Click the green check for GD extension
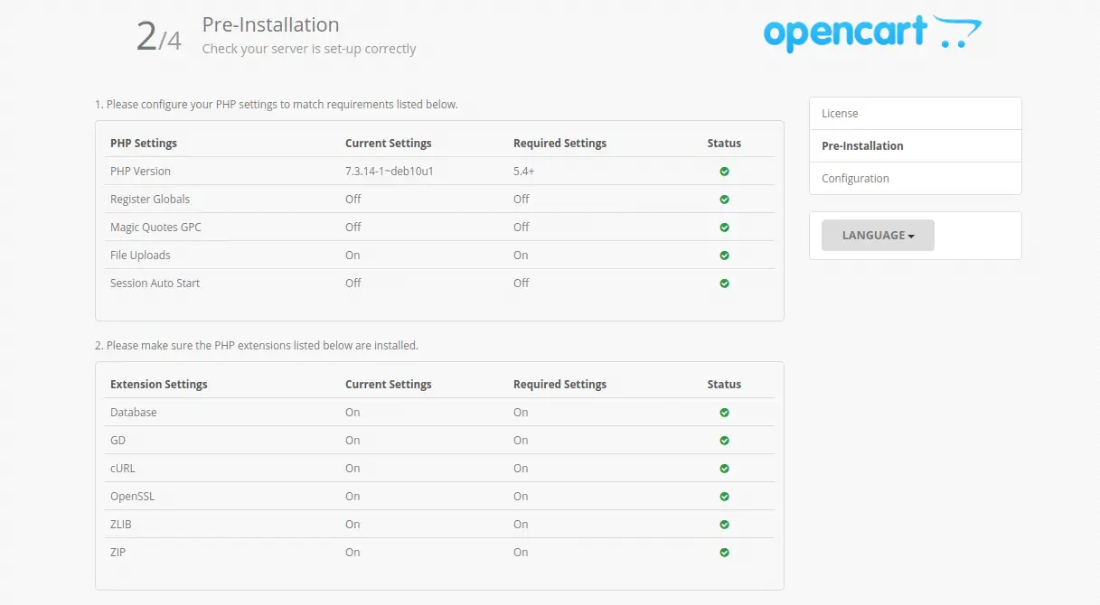This screenshot has height=605, width=1100. [724, 441]
